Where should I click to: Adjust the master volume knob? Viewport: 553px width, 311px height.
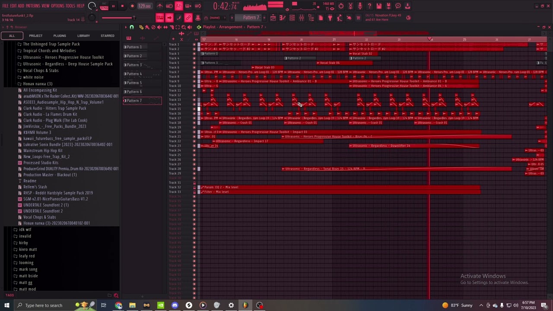coord(92,6)
